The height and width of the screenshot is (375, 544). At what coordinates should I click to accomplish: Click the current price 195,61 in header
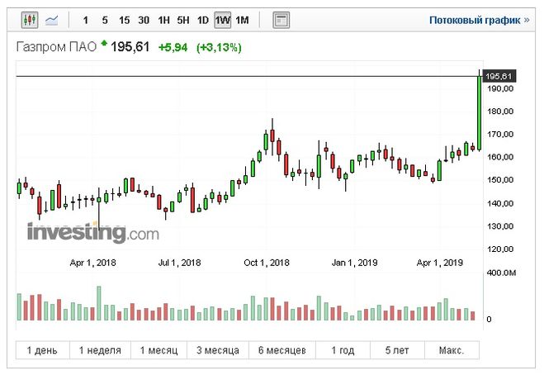tap(130, 47)
